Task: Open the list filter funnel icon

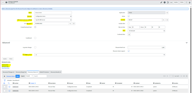Action: pyautogui.click(x=5, y=80)
